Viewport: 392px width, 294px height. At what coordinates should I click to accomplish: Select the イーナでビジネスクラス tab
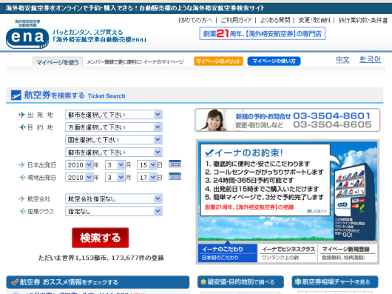click(288, 253)
